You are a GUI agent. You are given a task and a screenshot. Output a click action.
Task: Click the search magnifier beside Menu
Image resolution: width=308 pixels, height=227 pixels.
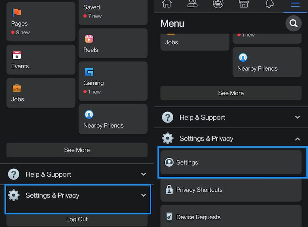[293, 23]
